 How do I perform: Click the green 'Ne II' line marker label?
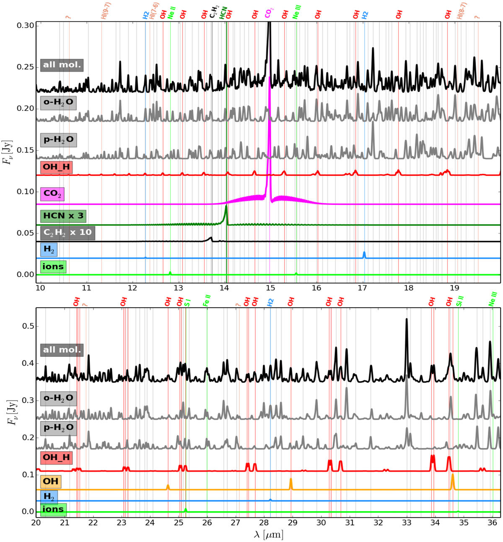point(171,13)
